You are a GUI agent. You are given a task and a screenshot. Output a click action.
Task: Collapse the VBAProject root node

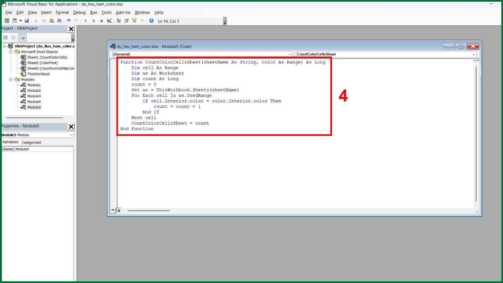tap(4, 47)
